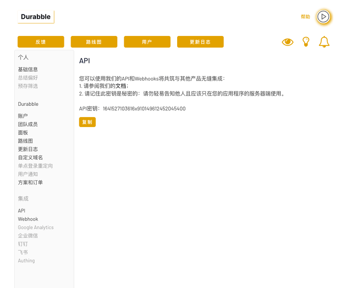Click the circular play icon

coord(323,17)
